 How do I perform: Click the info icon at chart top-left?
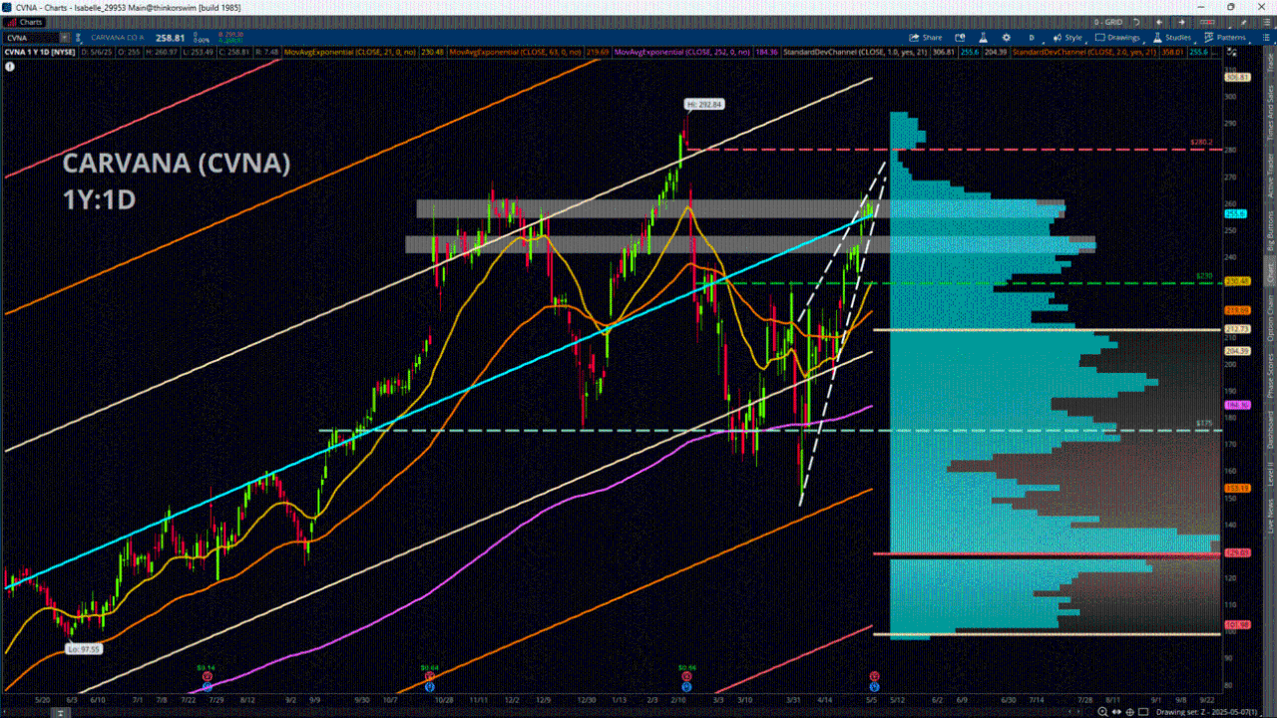coord(10,66)
